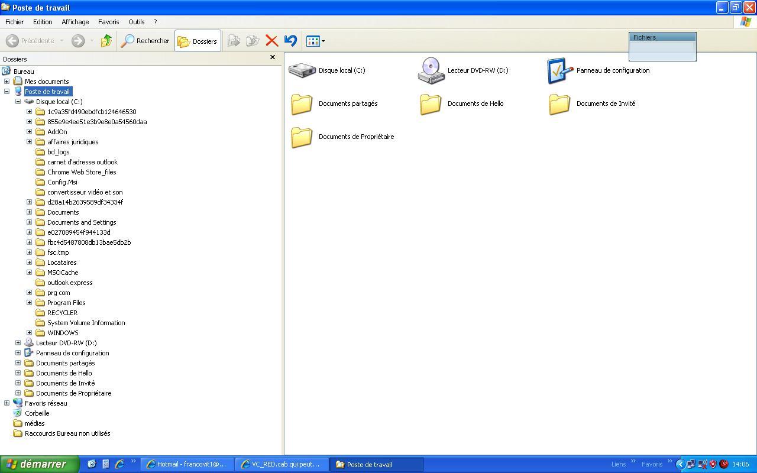This screenshot has height=473, width=757.
Task: Open the ? help menu
Action: click(156, 22)
